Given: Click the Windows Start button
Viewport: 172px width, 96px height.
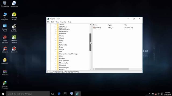Looking at the screenshot, I should coord(3,94).
